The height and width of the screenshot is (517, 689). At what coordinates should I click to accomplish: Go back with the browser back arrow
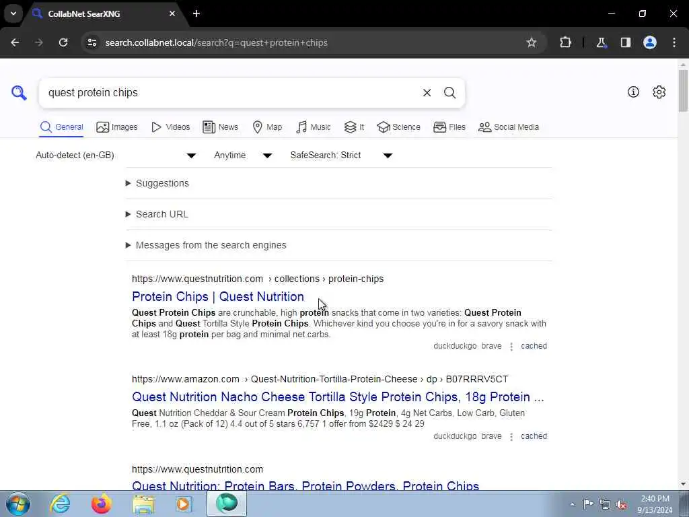15,42
